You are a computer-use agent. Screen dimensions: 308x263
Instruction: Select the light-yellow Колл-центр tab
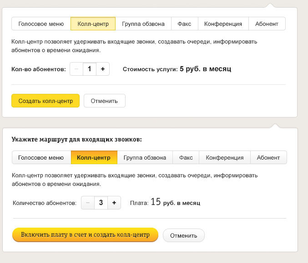pos(93,24)
